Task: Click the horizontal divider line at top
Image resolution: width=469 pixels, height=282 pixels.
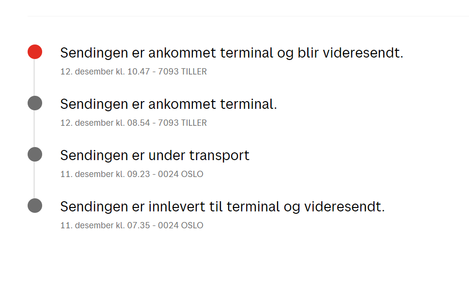Action: [248, 16]
